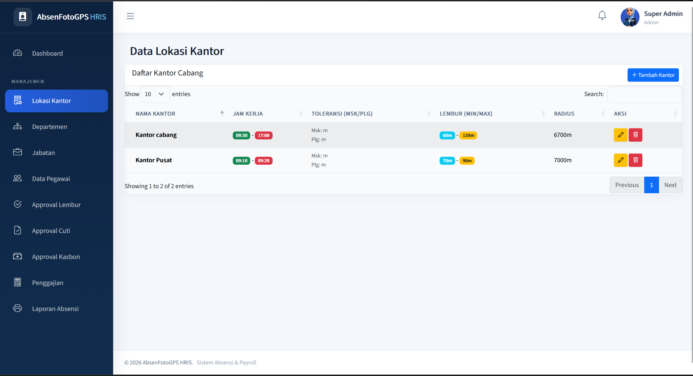The height and width of the screenshot is (376, 693).
Task: Click the 09:30 start time badge
Action: [x=241, y=135]
